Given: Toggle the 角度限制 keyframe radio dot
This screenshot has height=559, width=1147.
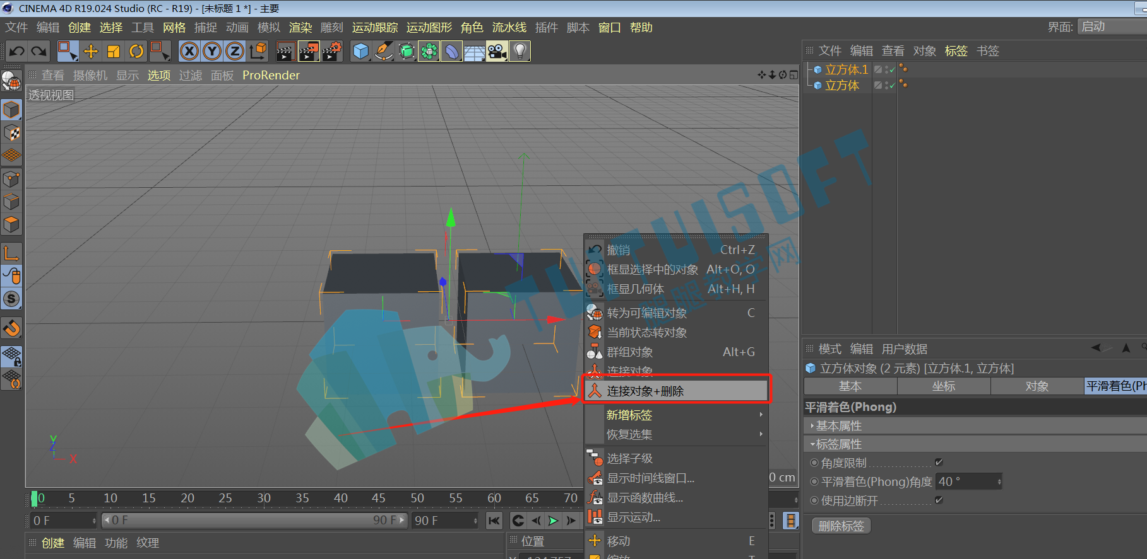Looking at the screenshot, I should pyautogui.click(x=814, y=463).
